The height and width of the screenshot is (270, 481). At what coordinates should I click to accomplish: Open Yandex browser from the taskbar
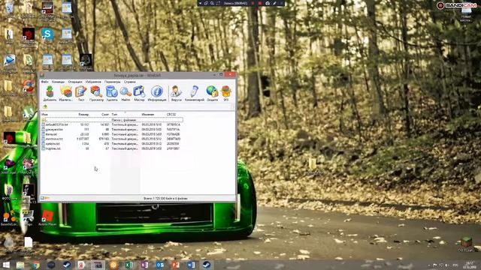(81, 265)
